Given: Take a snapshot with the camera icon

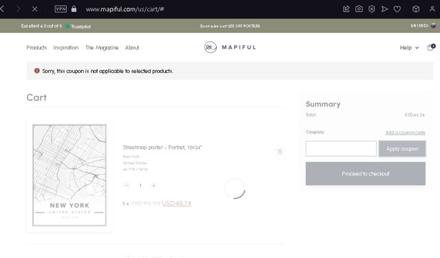Looking at the screenshot, I should coord(359,9).
